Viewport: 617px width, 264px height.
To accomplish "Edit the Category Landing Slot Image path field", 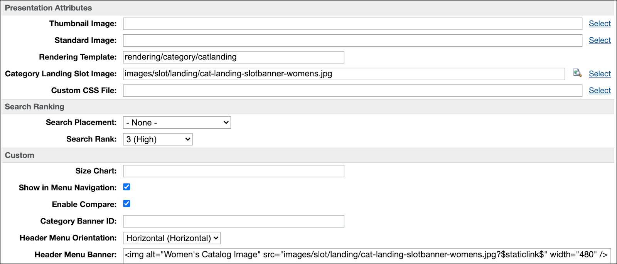I will 344,74.
